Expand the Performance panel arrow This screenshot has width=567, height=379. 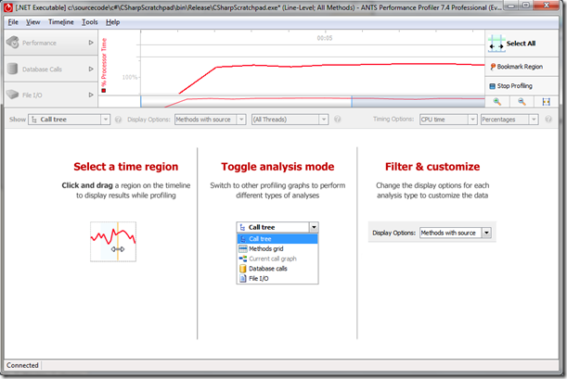[91, 43]
